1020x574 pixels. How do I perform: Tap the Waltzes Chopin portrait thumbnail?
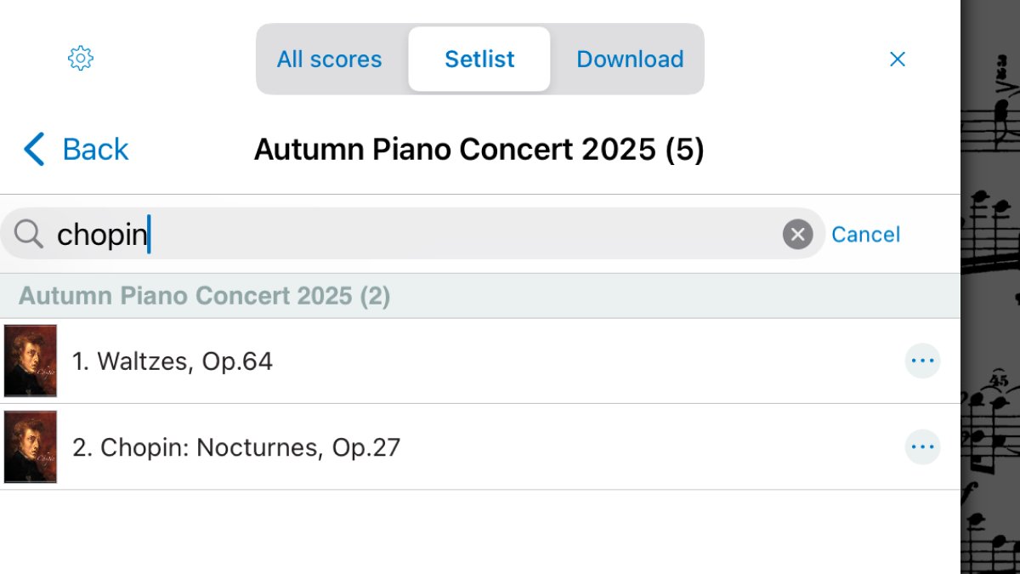(x=31, y=361)
